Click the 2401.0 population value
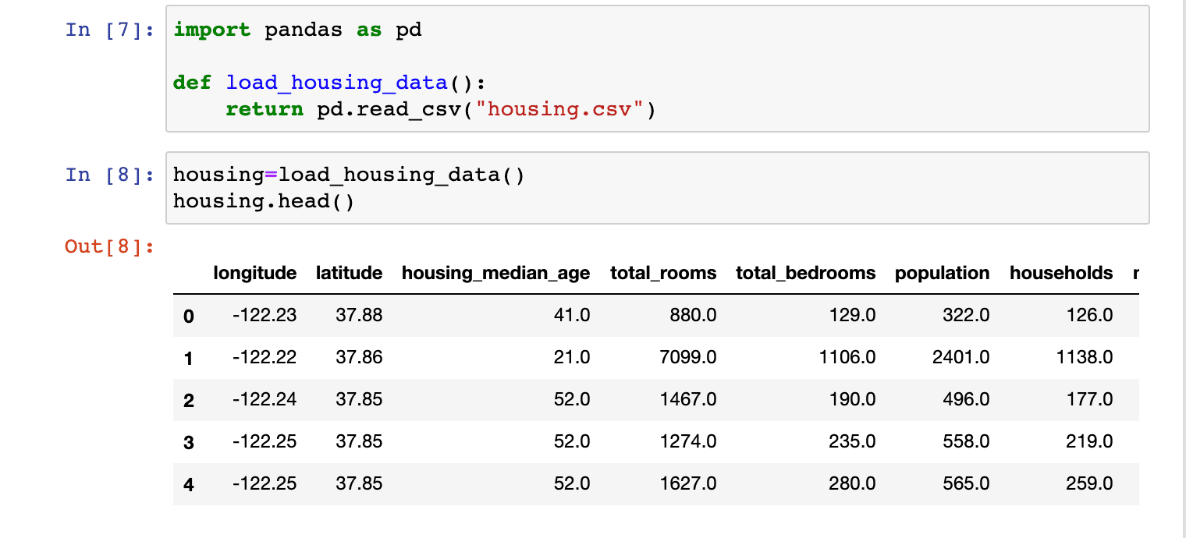Image resolution: width=1186 pixels, height=538 pixels. 961,357
